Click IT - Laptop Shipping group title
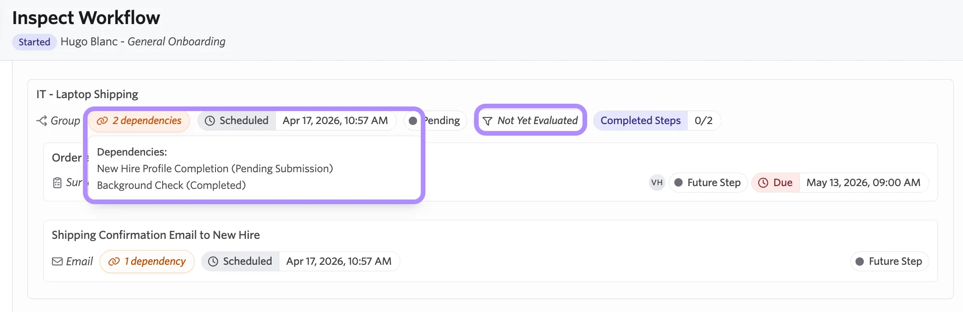Image resolution: width=963 pixels, height=312 pixels. coord(87,94)
